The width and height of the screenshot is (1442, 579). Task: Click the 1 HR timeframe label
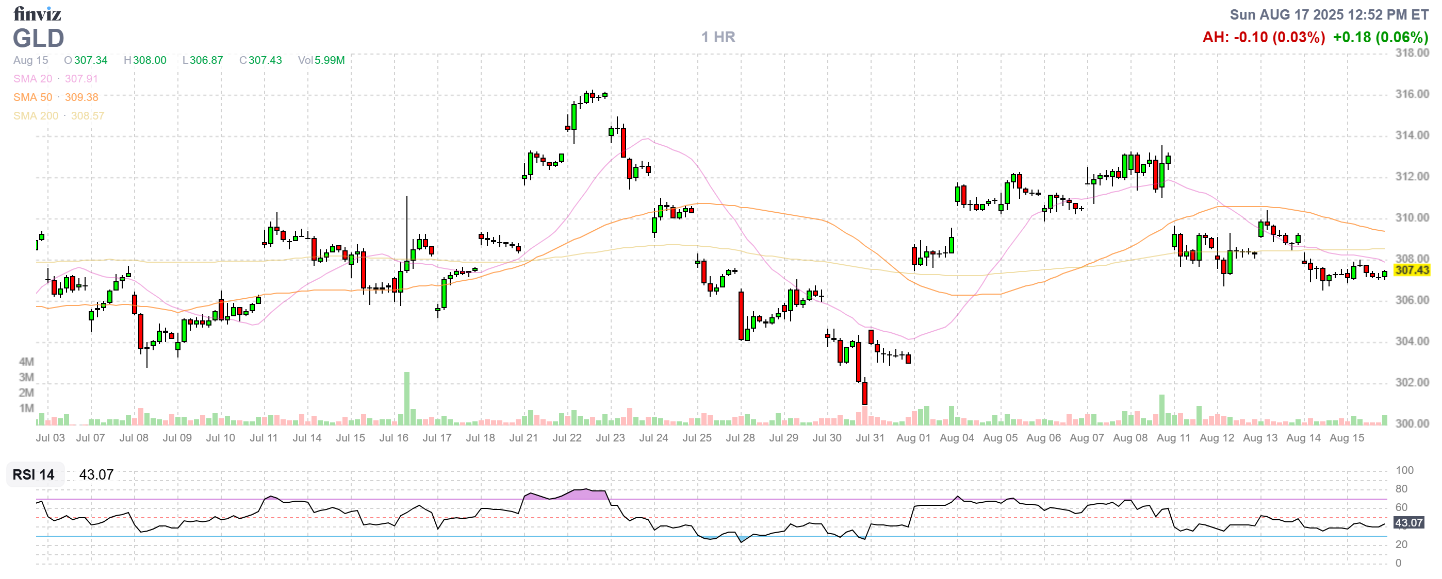[718, 38]
